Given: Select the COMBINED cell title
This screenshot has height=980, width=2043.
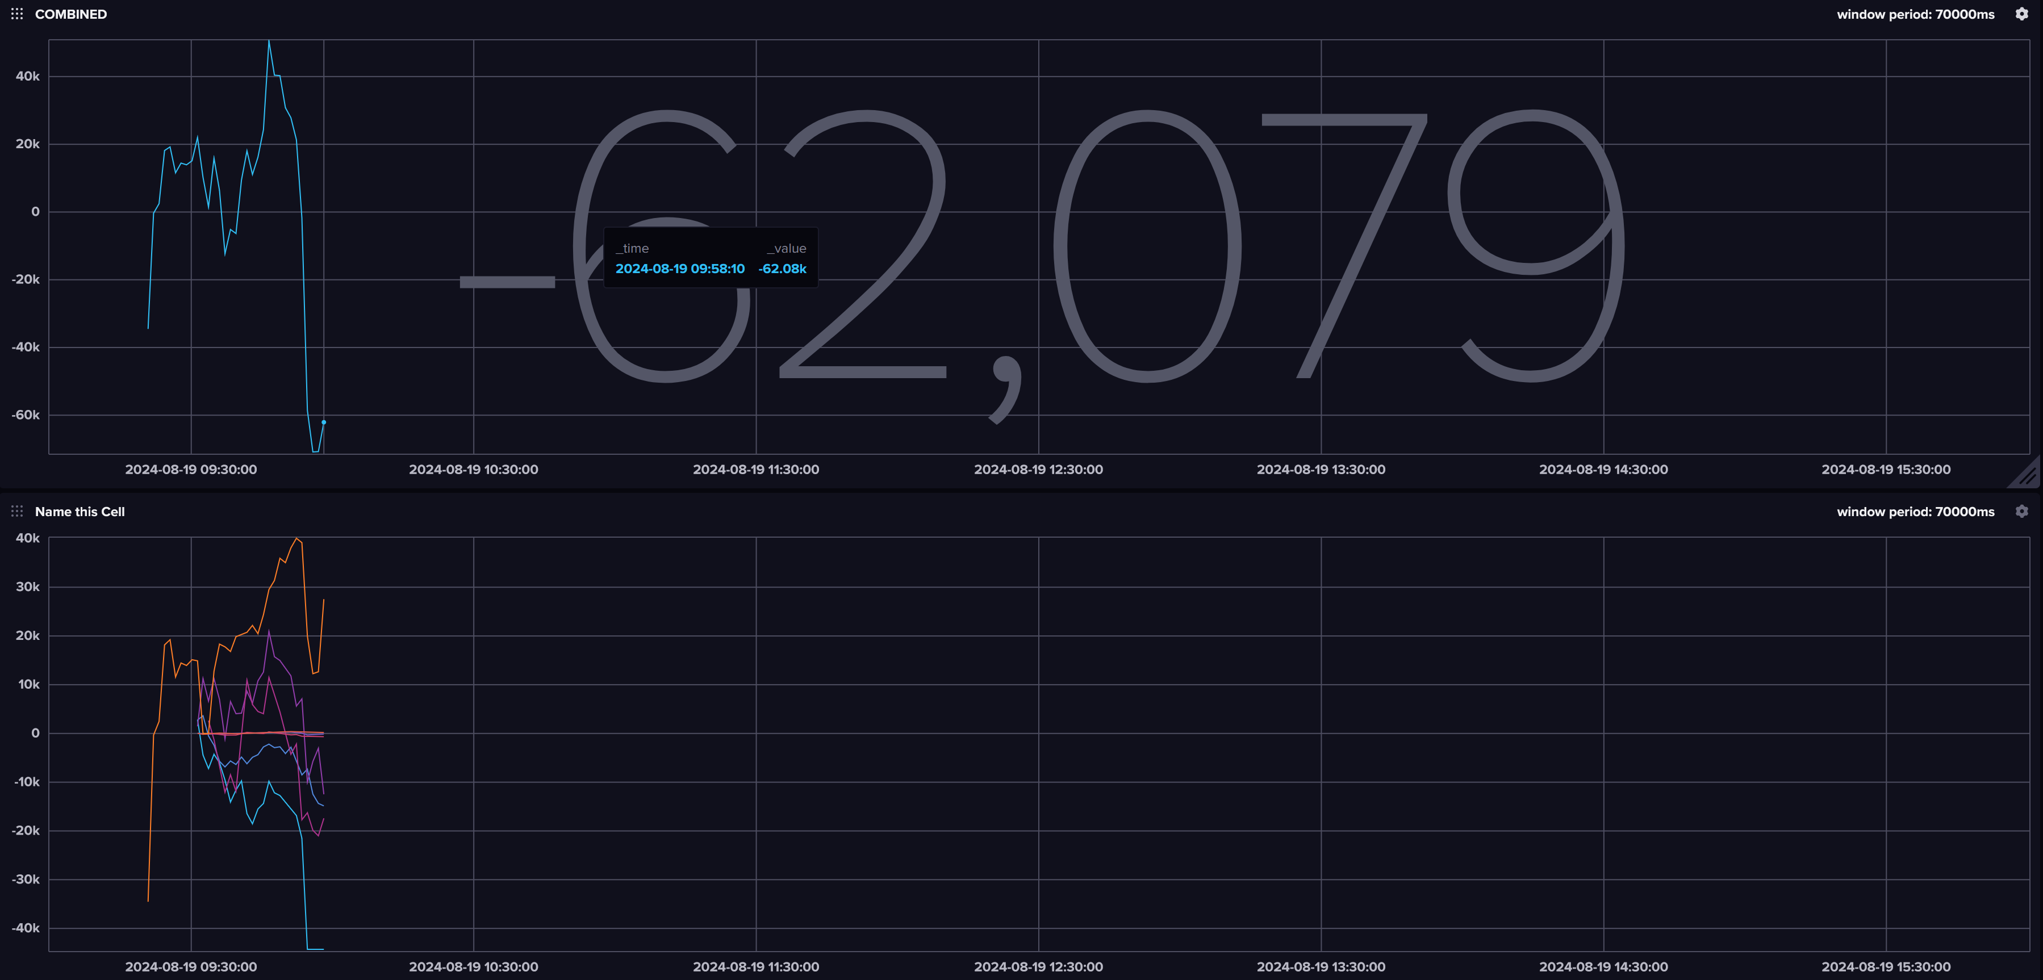Looking at the screenshot, I should pyautogui.click(x=70, y=14).
